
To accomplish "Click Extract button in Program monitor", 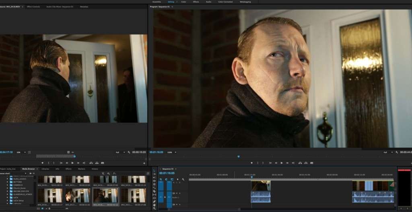I will pyautogui.click(x=306, y=163).
